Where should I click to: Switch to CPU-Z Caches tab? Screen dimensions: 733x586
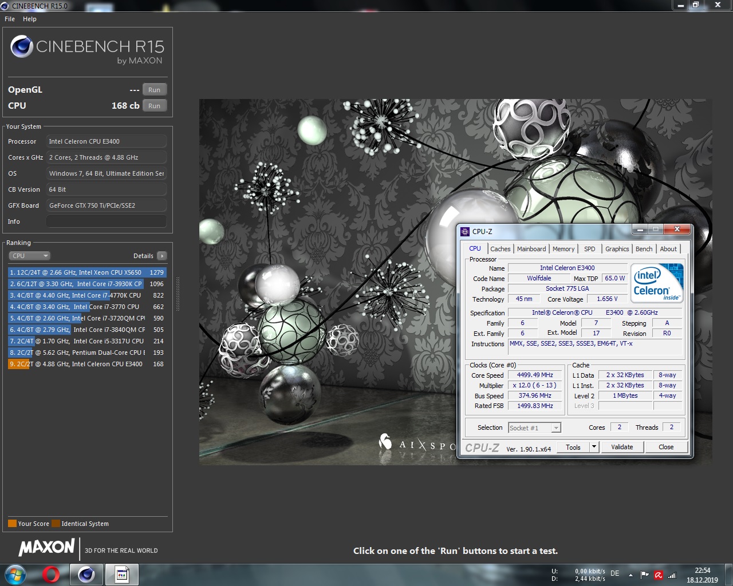501,249
